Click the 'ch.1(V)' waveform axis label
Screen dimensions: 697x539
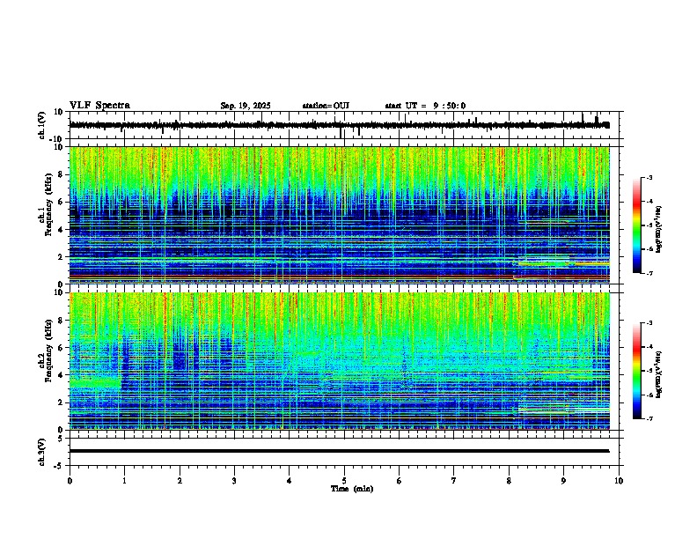(x=42, y=125)
